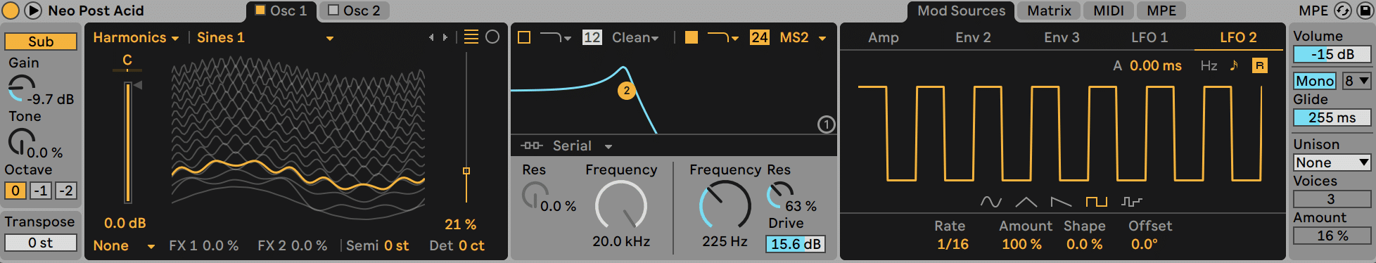
Task: Click the Unison Voices 3 field
Action: 1332,199
